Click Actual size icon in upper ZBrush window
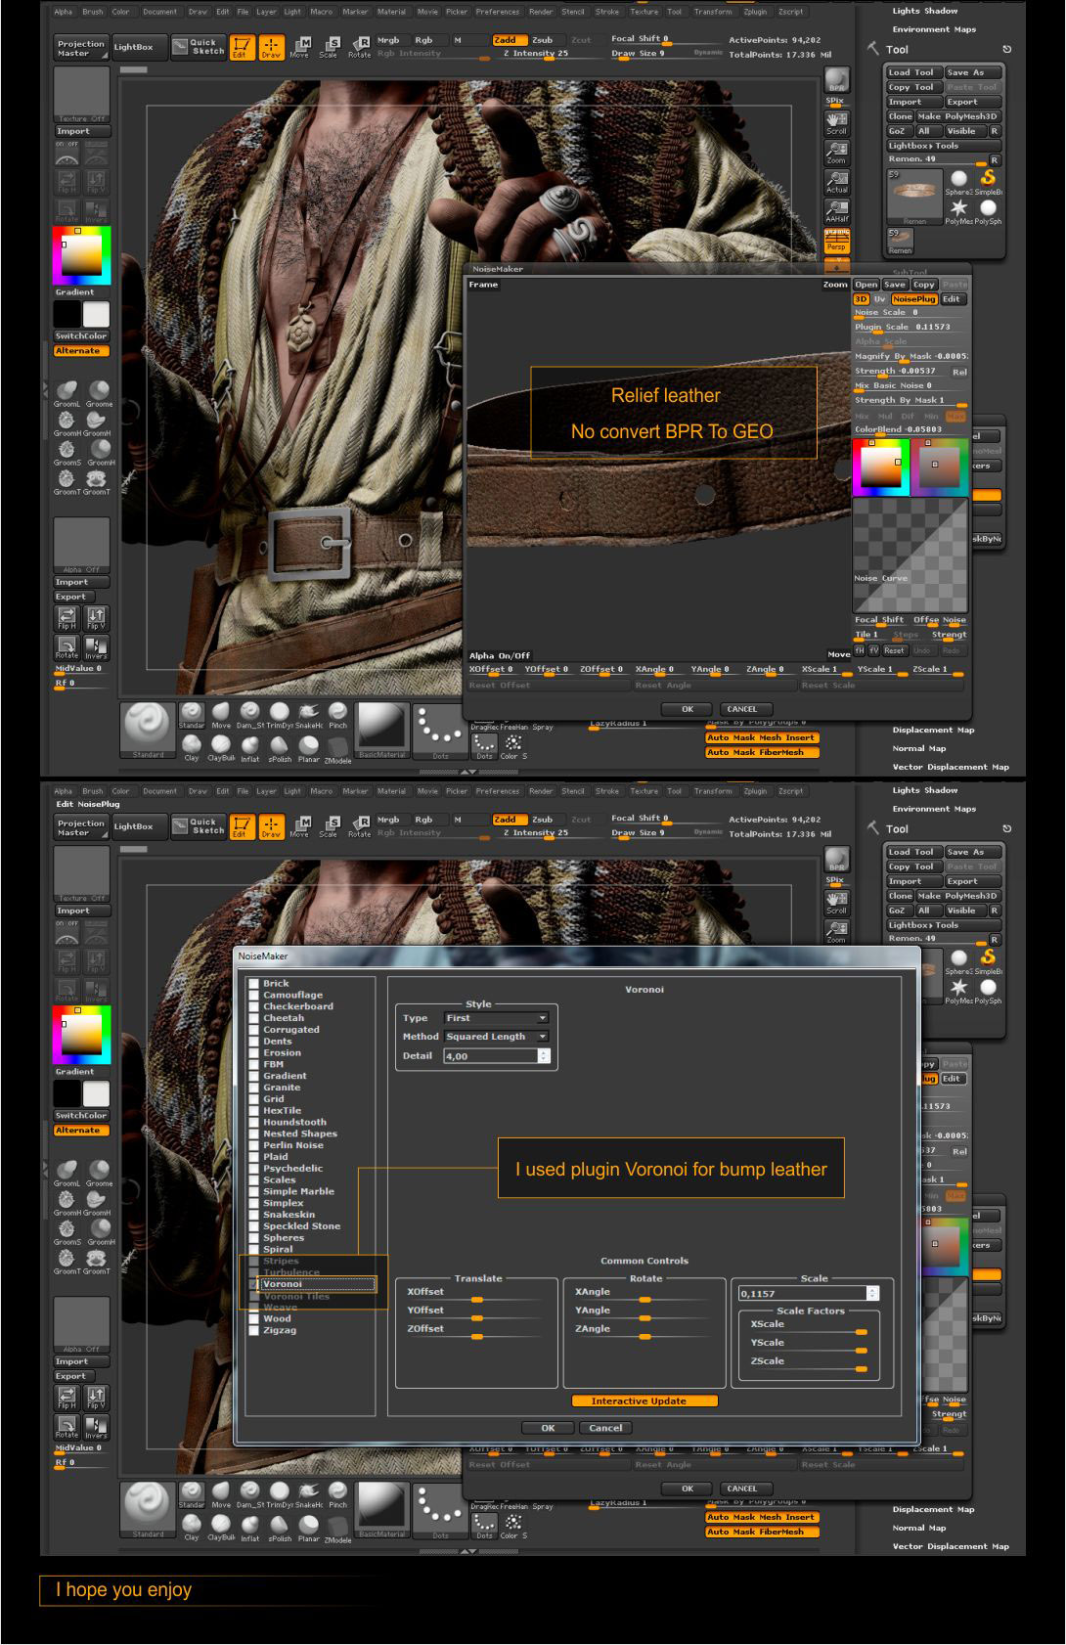 tap(836, 182)
